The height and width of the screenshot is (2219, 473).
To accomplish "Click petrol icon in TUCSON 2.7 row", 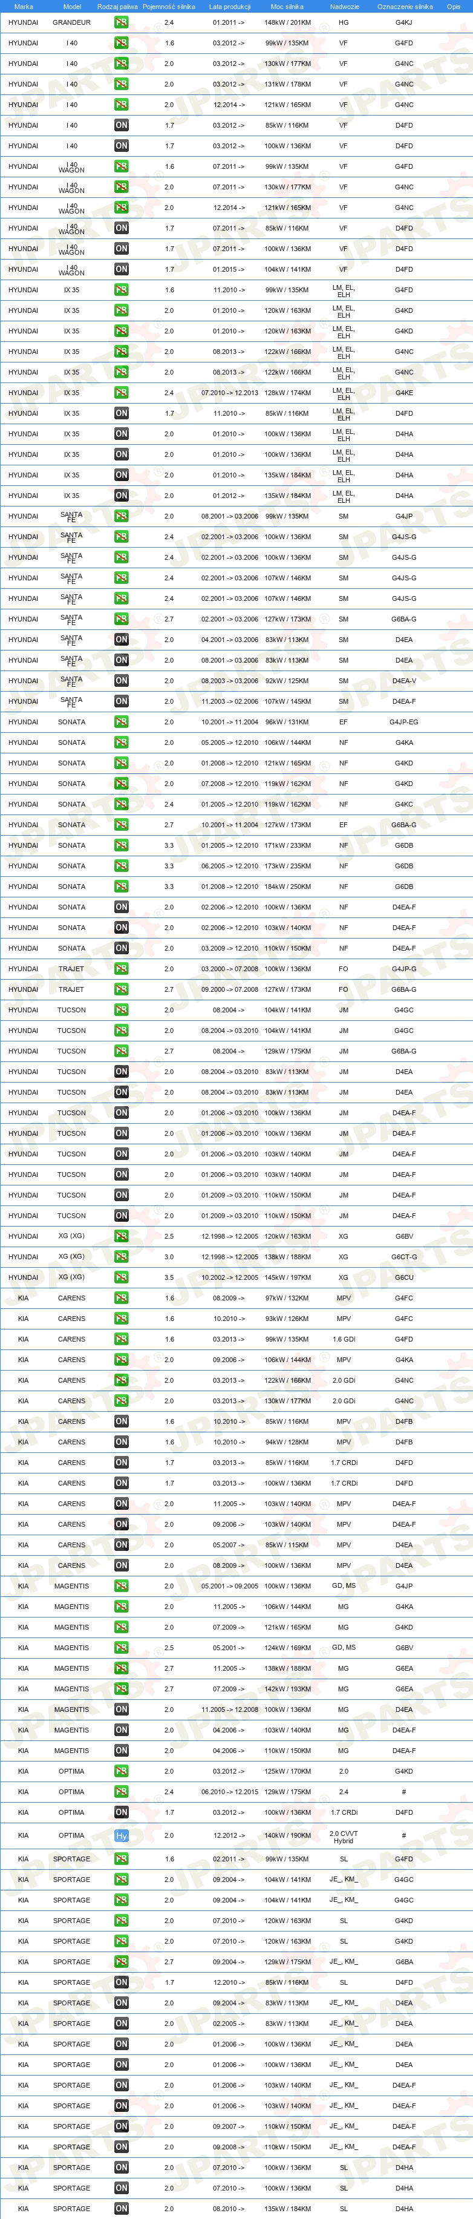I will pos(122,1051).
